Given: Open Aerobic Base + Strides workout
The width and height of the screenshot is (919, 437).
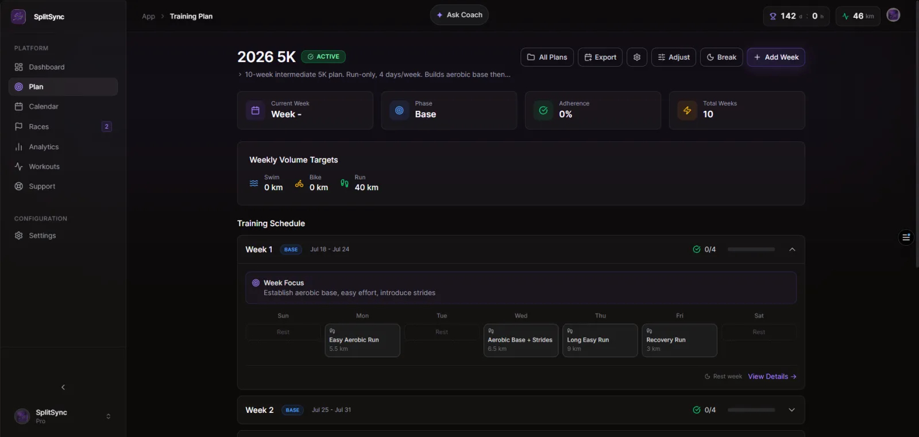Looking at the screenshot, I should tap(521, 341).
